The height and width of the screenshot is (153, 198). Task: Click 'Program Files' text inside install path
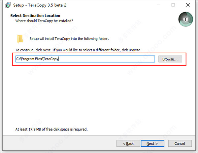tap(31, 59)
